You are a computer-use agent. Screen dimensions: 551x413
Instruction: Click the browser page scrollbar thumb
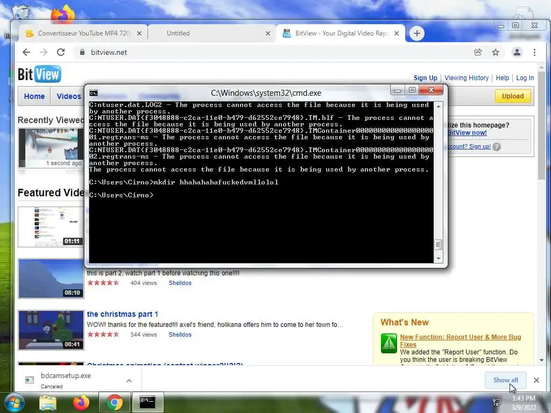(541, 126)
